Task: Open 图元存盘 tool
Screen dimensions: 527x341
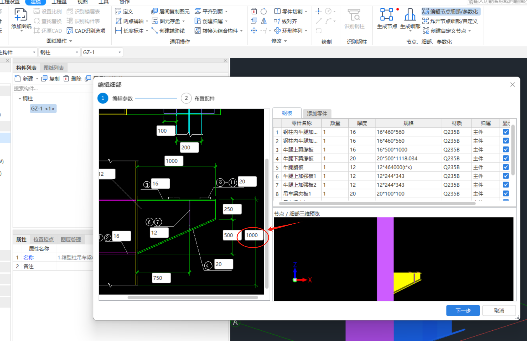Action: pyautogui.click(x=166, y=21)
